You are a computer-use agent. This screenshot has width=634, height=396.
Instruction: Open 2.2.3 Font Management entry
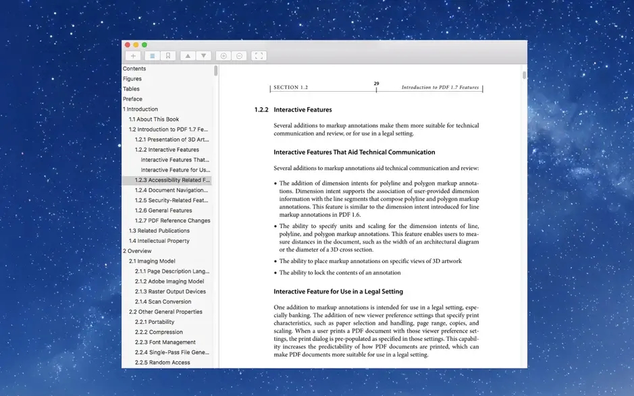pos(165,342)
